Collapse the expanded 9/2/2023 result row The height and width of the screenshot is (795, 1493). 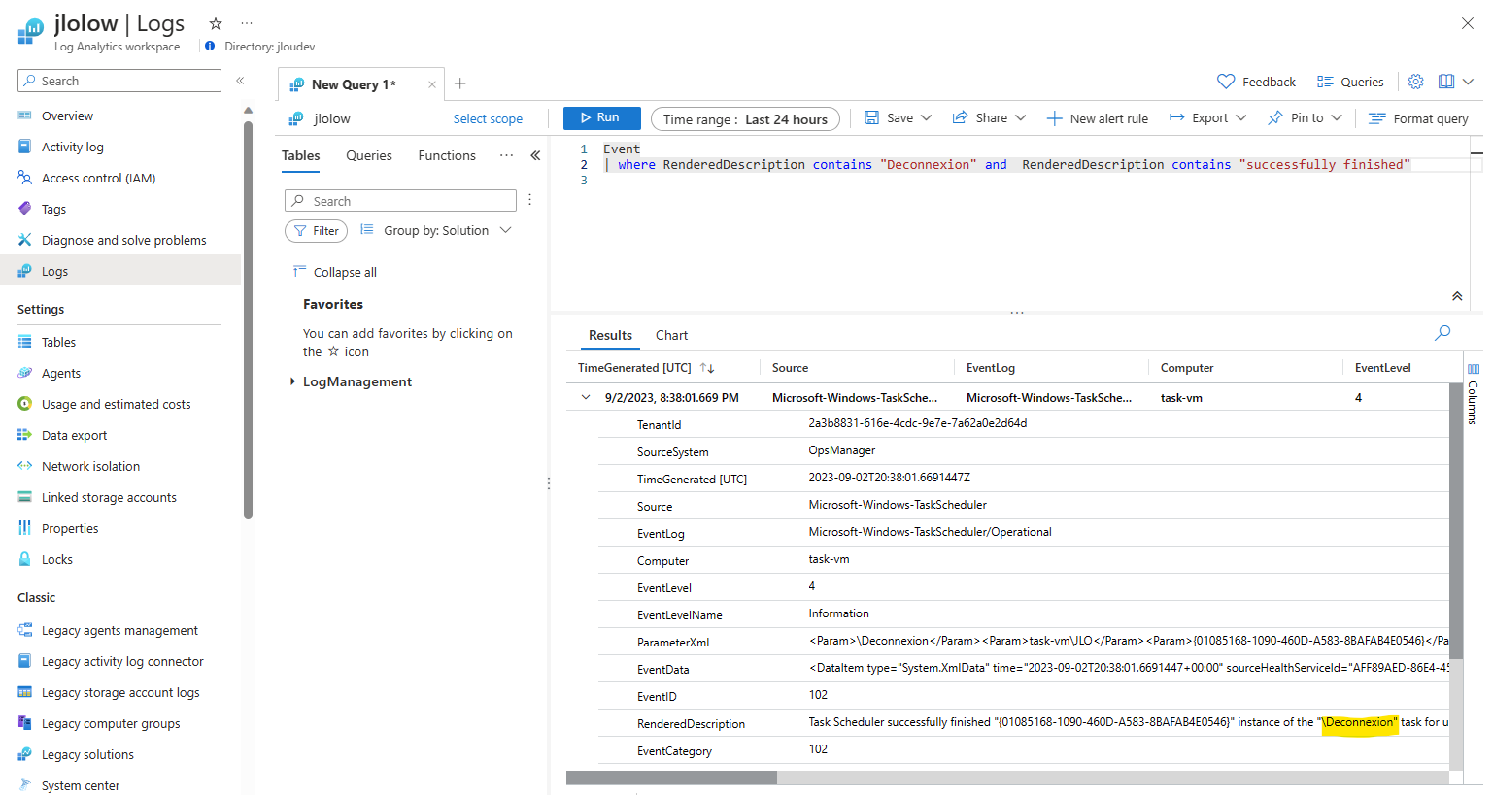[x=586, y=397]
